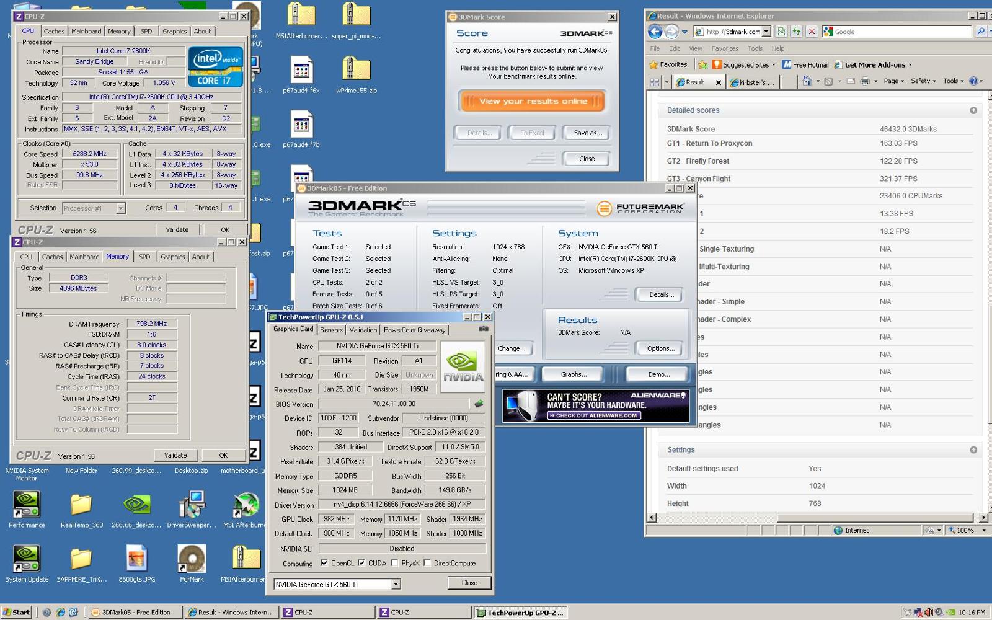This screenshot has height=620, width=992.
Task: Select the 8600gts.JPG file icon
Action: (137, 563)
